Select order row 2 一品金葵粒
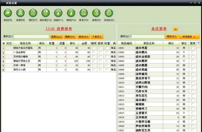This screenshot has height=132, width=202. tap(59, 52)
